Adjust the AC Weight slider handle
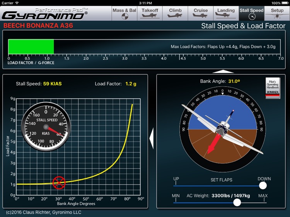 click(x=237, y=202)
